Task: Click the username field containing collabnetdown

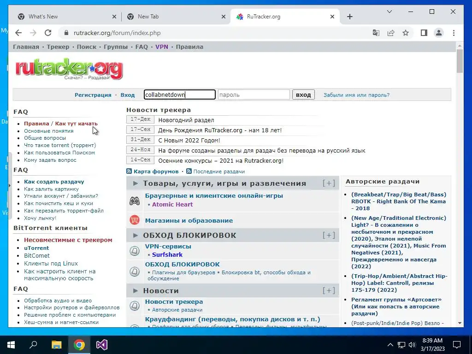Action: tap(180, 94)
